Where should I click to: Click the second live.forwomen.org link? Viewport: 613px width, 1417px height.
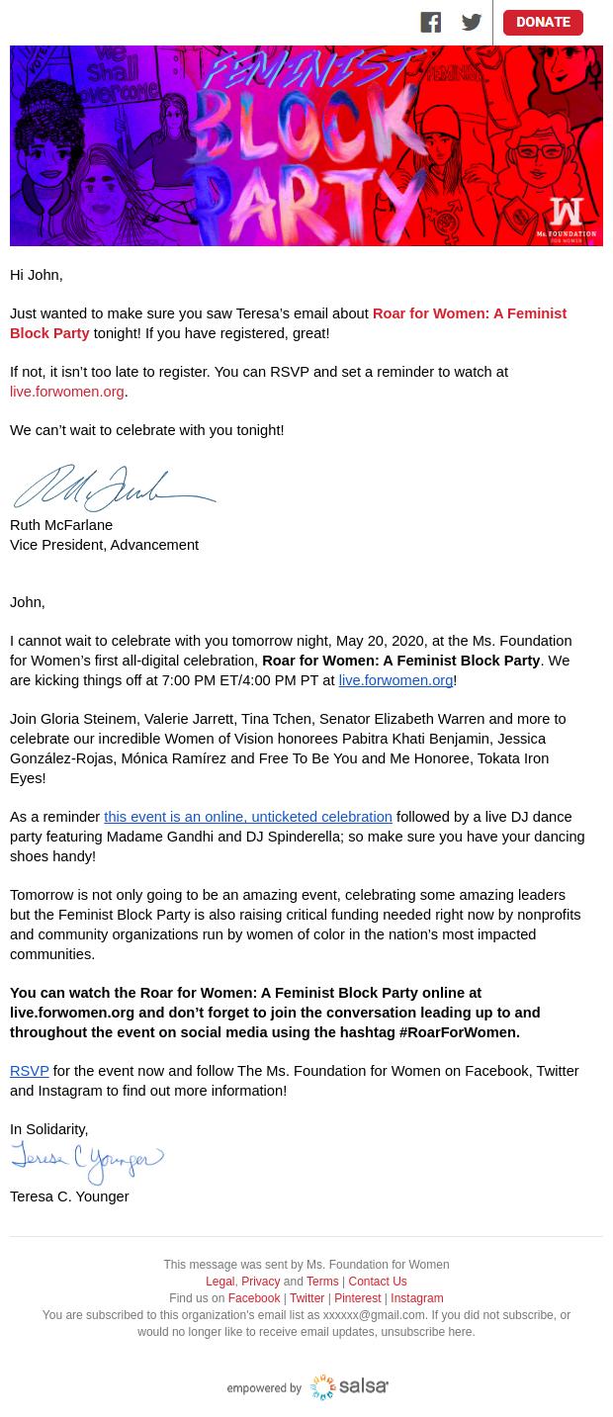point(394,680)
